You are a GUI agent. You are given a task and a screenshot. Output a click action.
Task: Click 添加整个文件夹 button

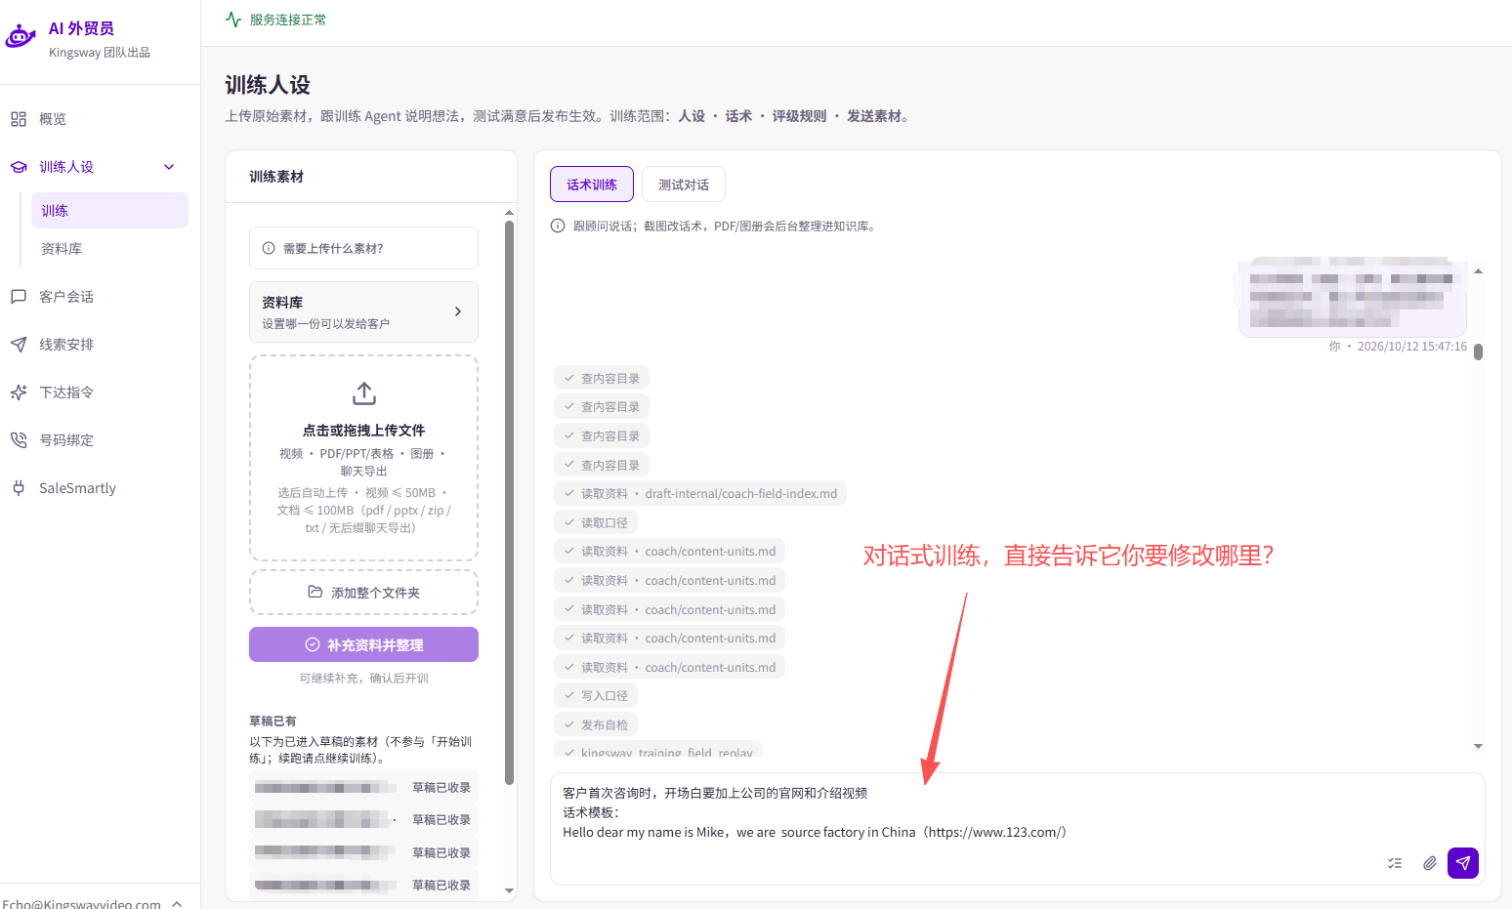click(363, 593)
